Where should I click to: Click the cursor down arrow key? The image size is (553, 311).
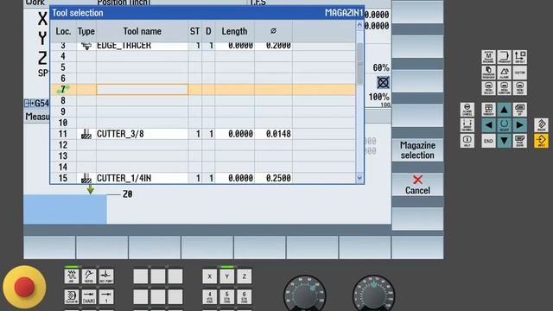(504, 141)
